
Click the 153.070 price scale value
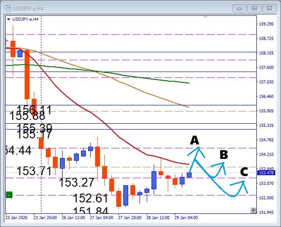pyautogui.click(x=266, y=183)
